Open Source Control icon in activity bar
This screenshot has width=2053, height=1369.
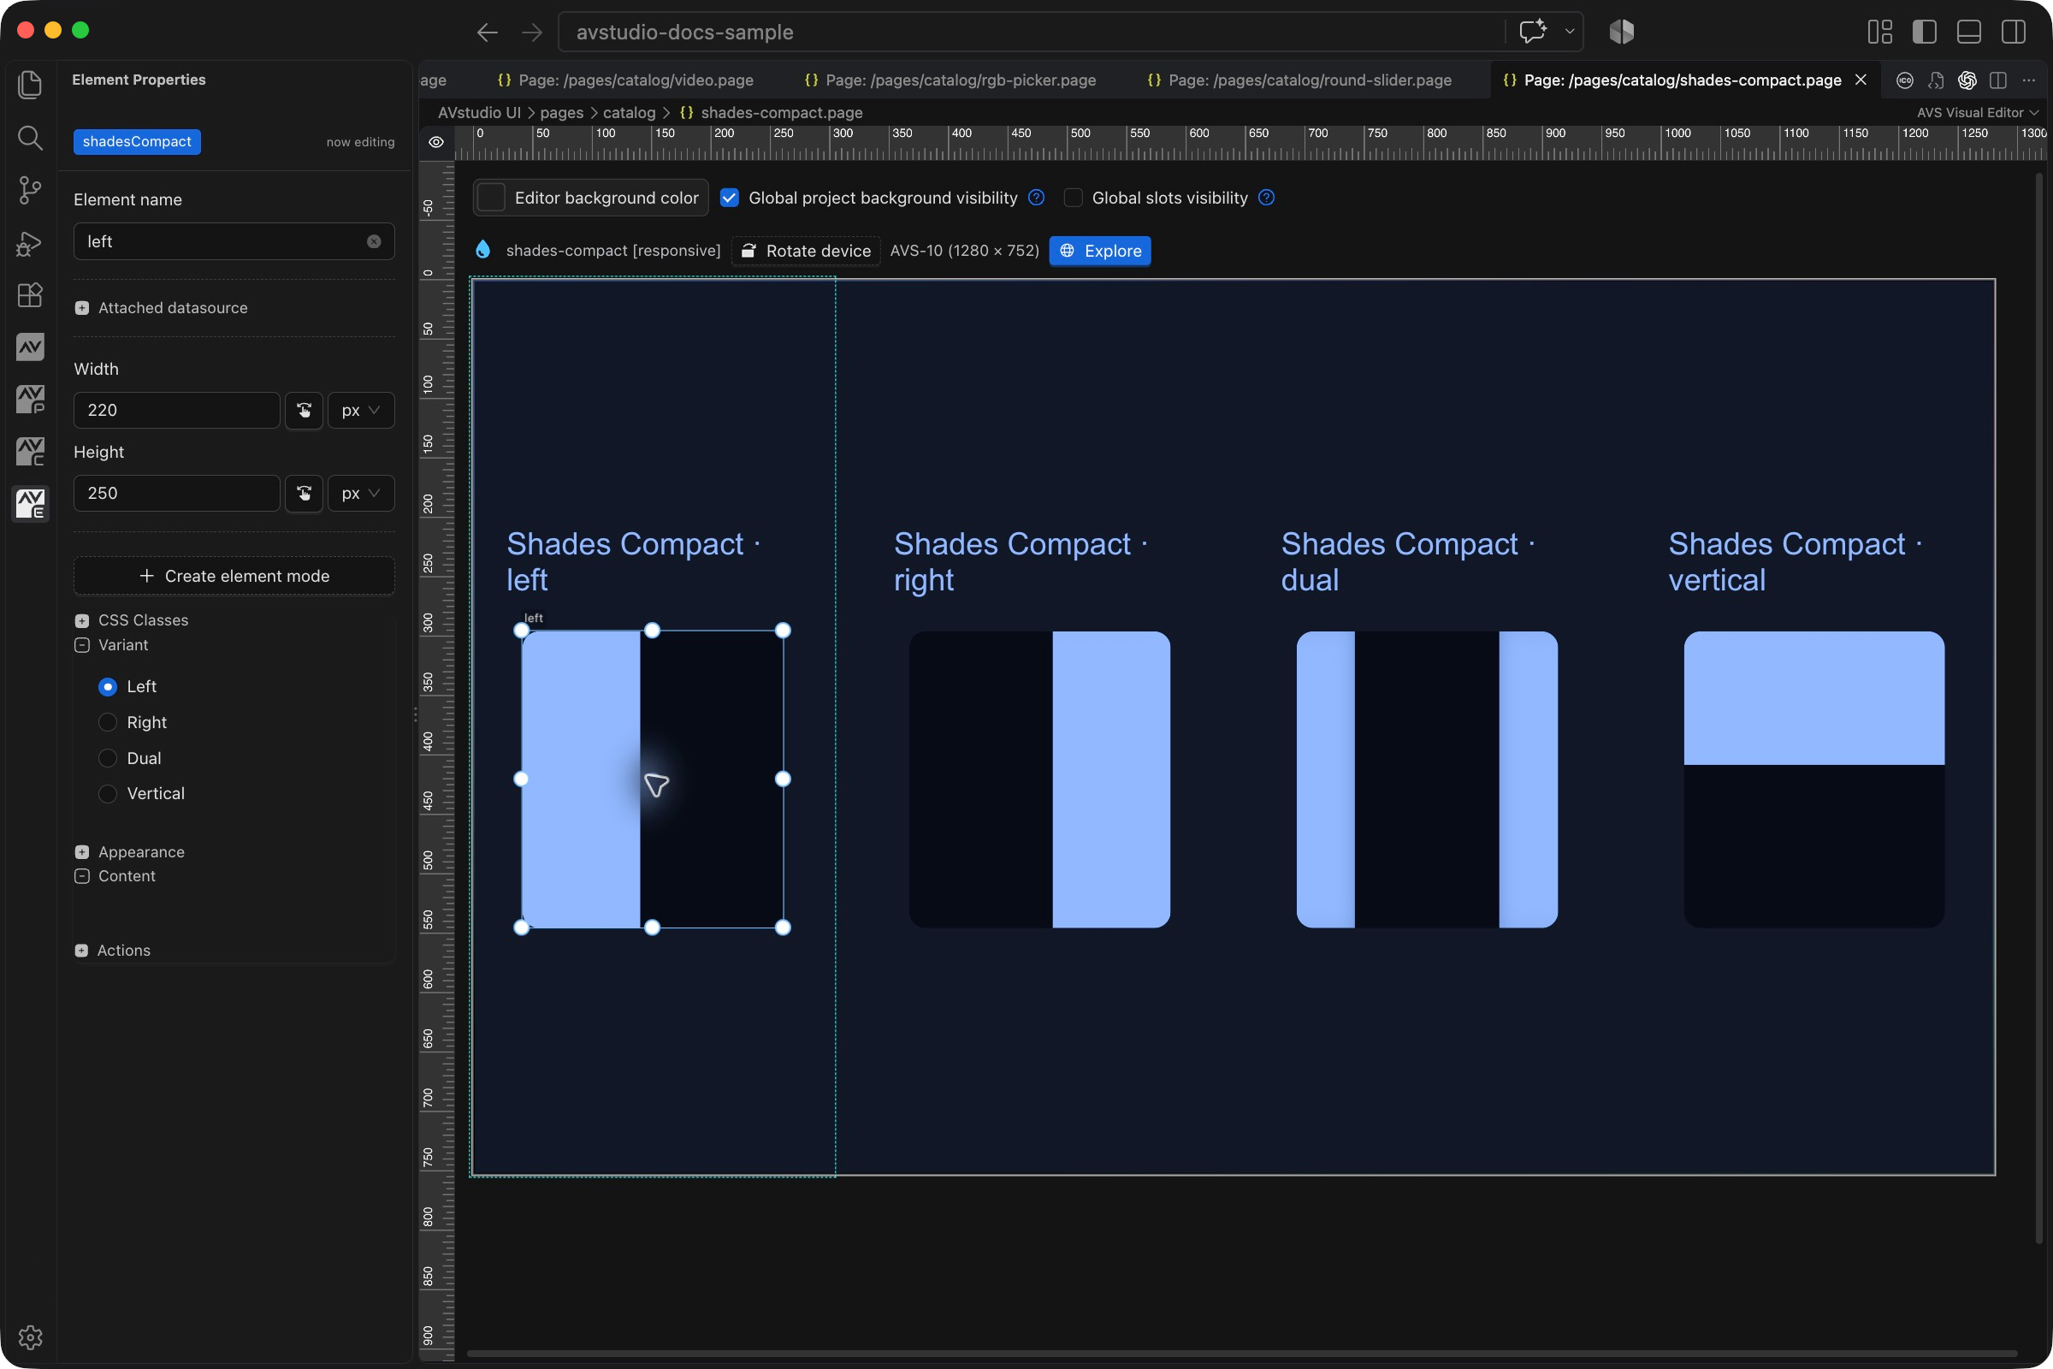[x=30, y=189]
